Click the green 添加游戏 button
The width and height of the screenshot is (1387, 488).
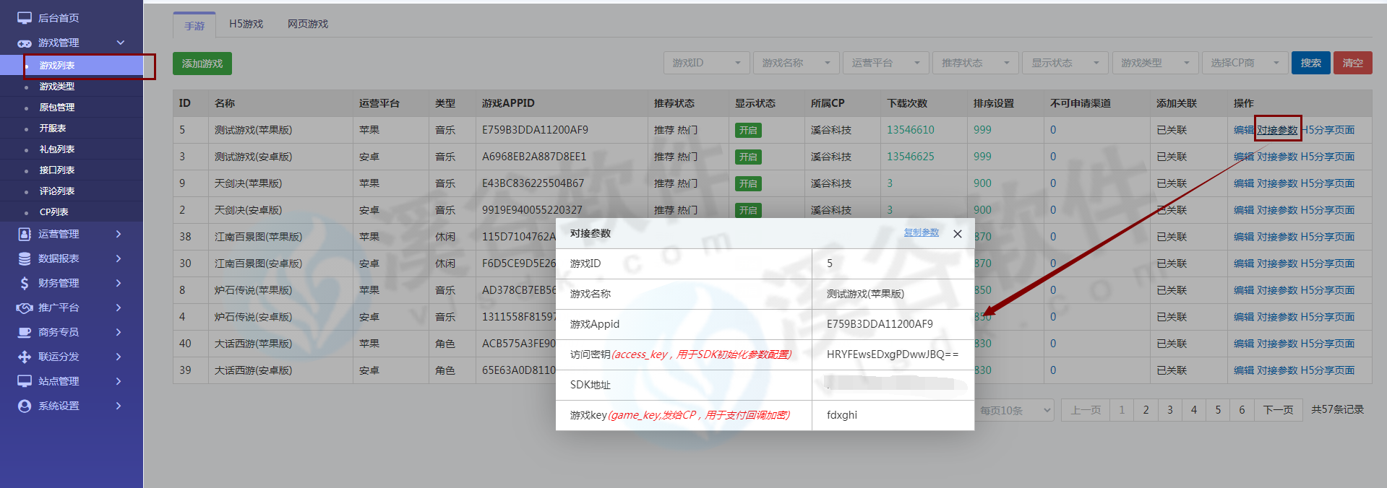tap(202, 64)
